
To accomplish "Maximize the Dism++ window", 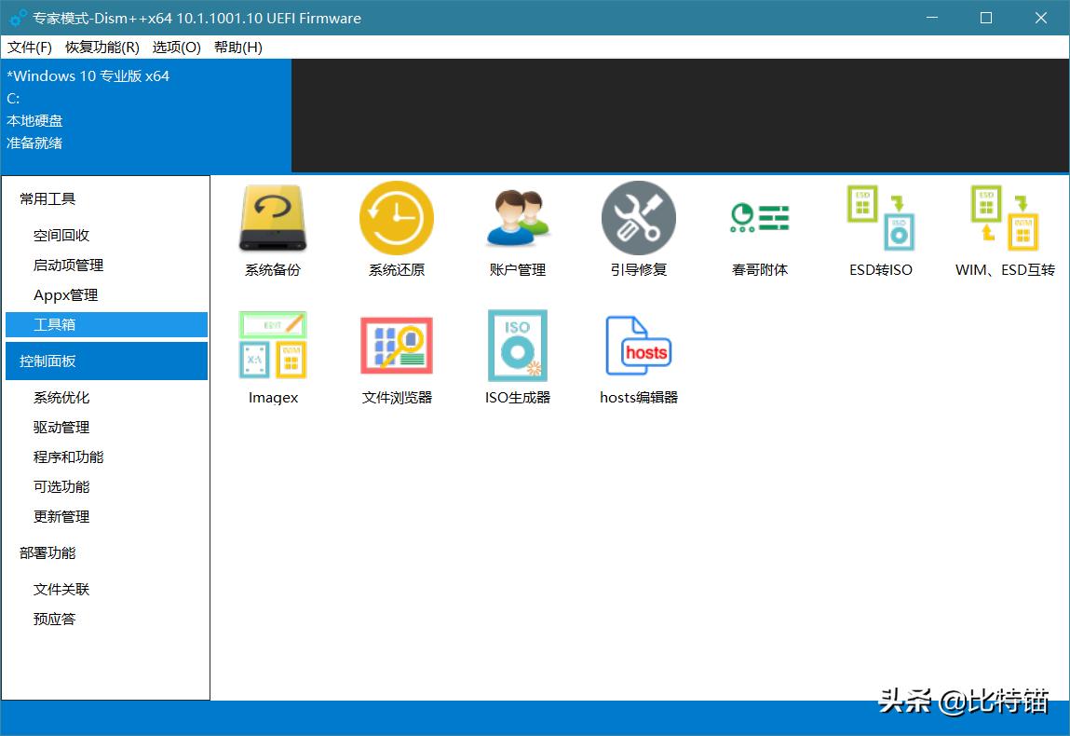I will [986, 18].
